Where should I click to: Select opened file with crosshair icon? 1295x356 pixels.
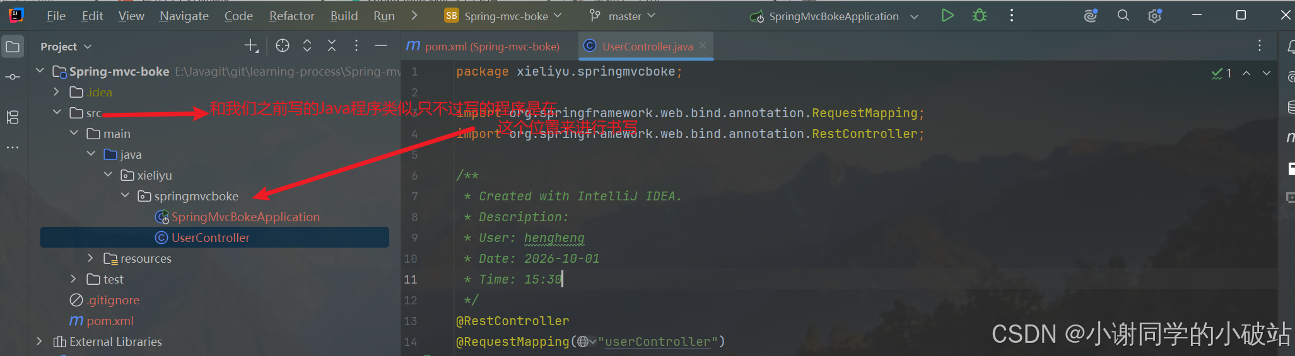pos(283,45)
